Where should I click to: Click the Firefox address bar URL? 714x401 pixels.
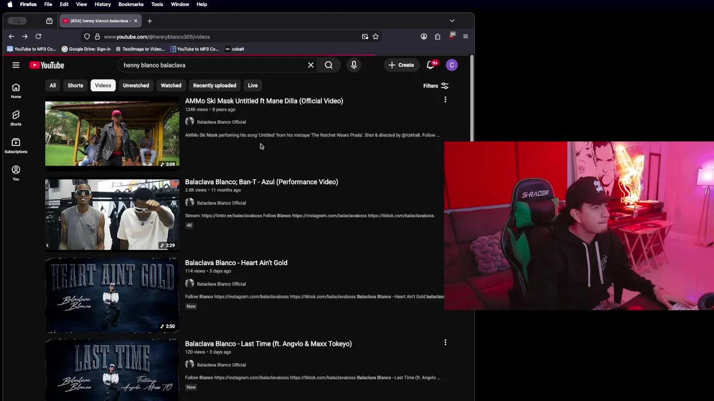pos(157,37)
